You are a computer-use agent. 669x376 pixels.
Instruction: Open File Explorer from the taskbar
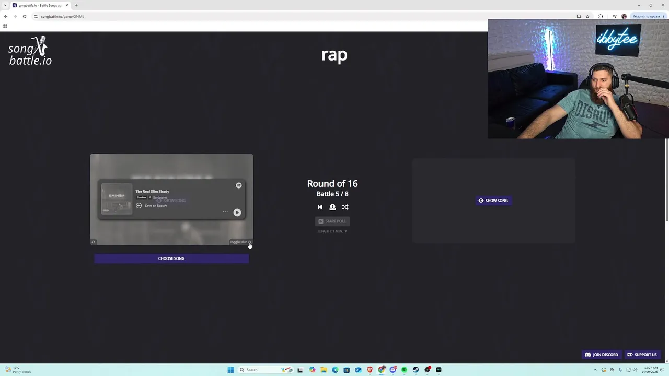pyautogui.click(x=324, y=370)
